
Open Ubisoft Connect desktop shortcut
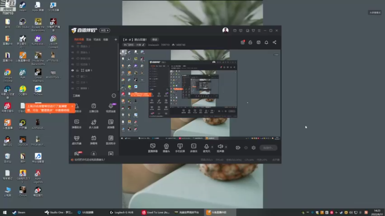[x=53, y=42]
